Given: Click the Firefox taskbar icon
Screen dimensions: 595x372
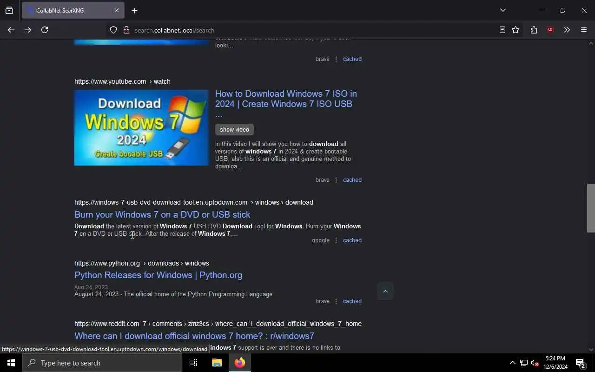Looking at the screenshot, I should click(x=240, y=363).
